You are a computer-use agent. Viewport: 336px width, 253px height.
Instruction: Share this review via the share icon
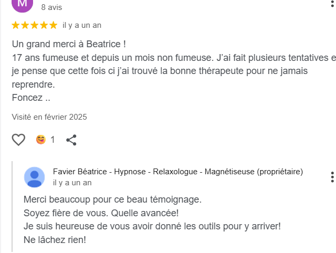(x=71, y=140)
